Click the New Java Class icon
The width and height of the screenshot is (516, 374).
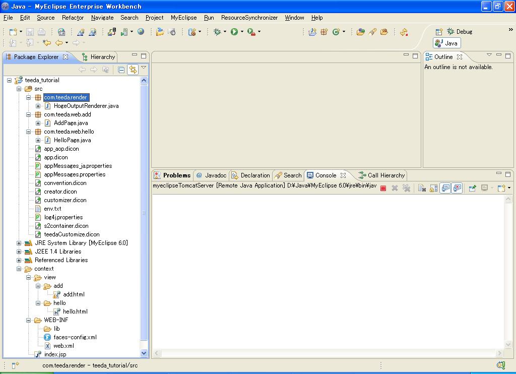pos(336,32)
